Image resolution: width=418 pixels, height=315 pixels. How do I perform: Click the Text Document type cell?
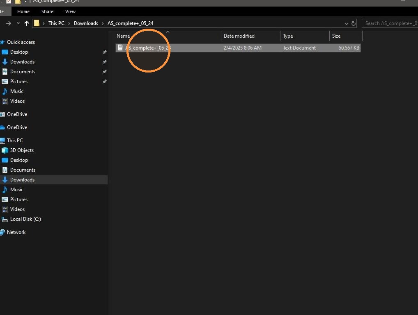(299, 48)
